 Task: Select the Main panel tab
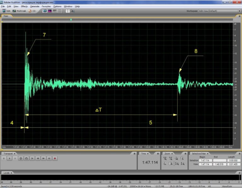[x=6, y=16]
